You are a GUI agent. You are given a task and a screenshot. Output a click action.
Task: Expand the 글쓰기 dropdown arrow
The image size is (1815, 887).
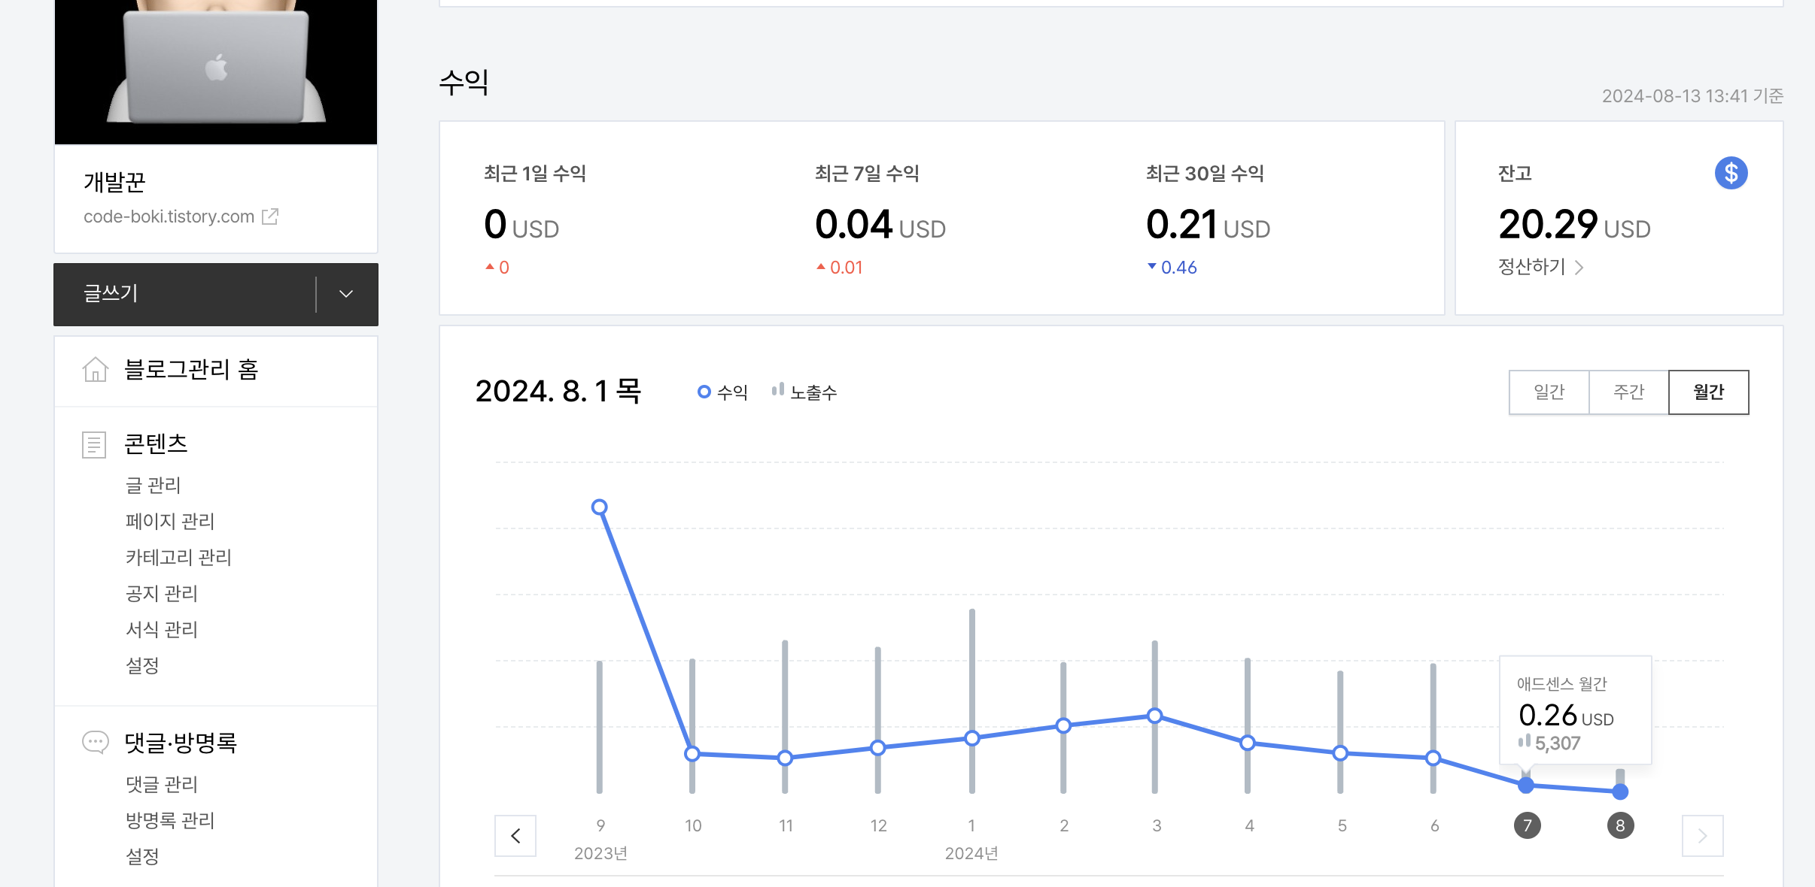point(346,294)
